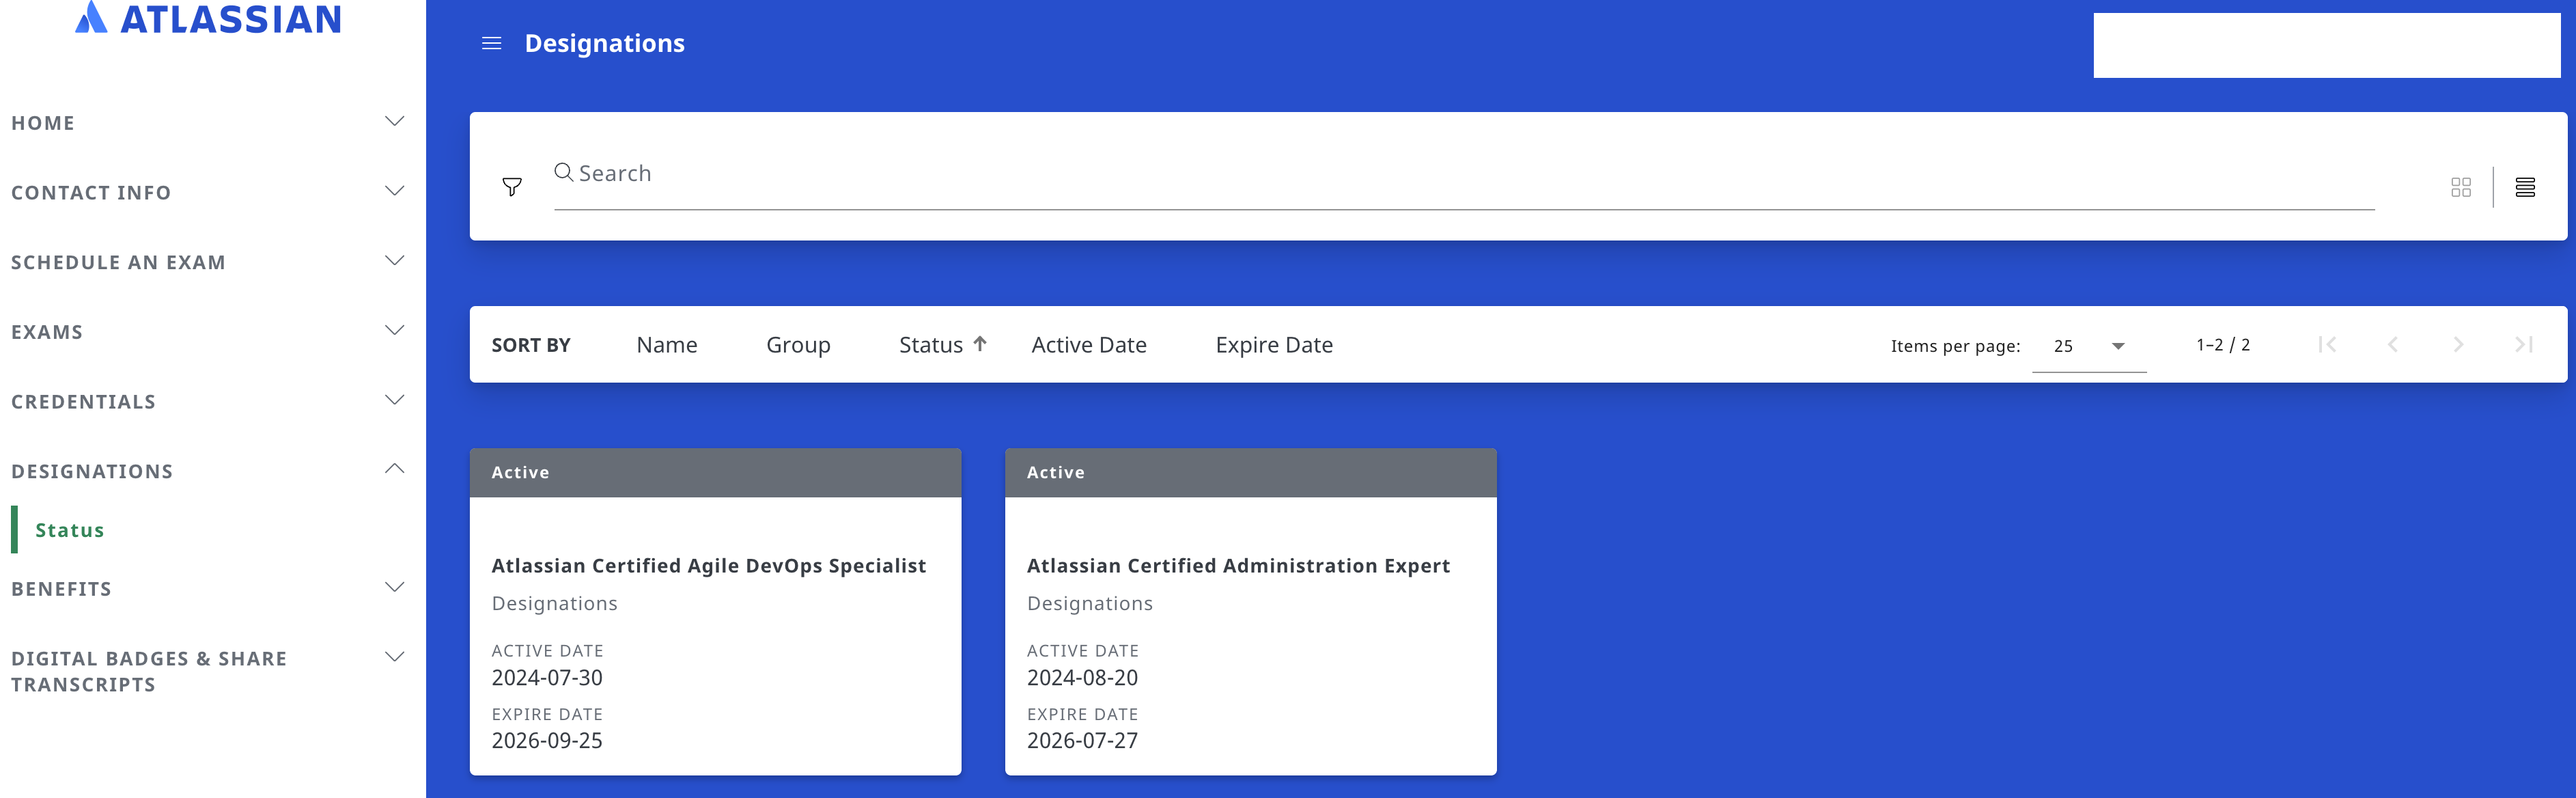Image resolution: width=2576 pixels, height=798 pixels.
Task: Expand the Credentials chevron
Action: tap(395, 400)
